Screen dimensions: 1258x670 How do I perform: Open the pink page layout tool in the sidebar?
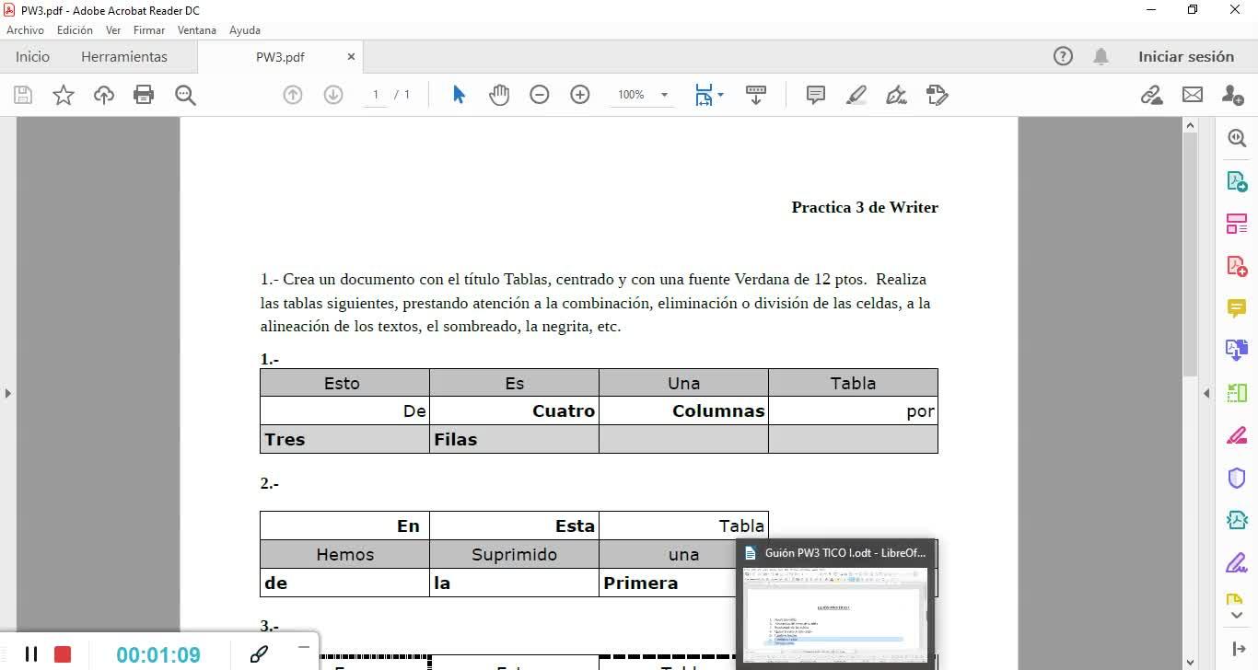[x=1237, y=223]
